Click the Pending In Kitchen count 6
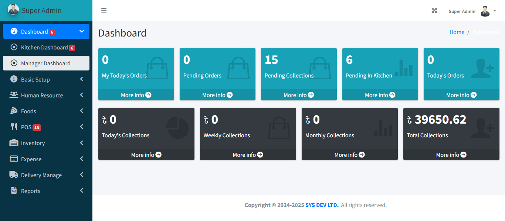 pyautogui.click(x=349, y=60)
